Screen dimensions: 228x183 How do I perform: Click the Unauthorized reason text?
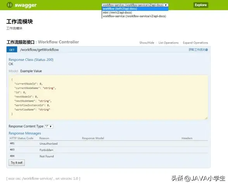pos(48,143)
